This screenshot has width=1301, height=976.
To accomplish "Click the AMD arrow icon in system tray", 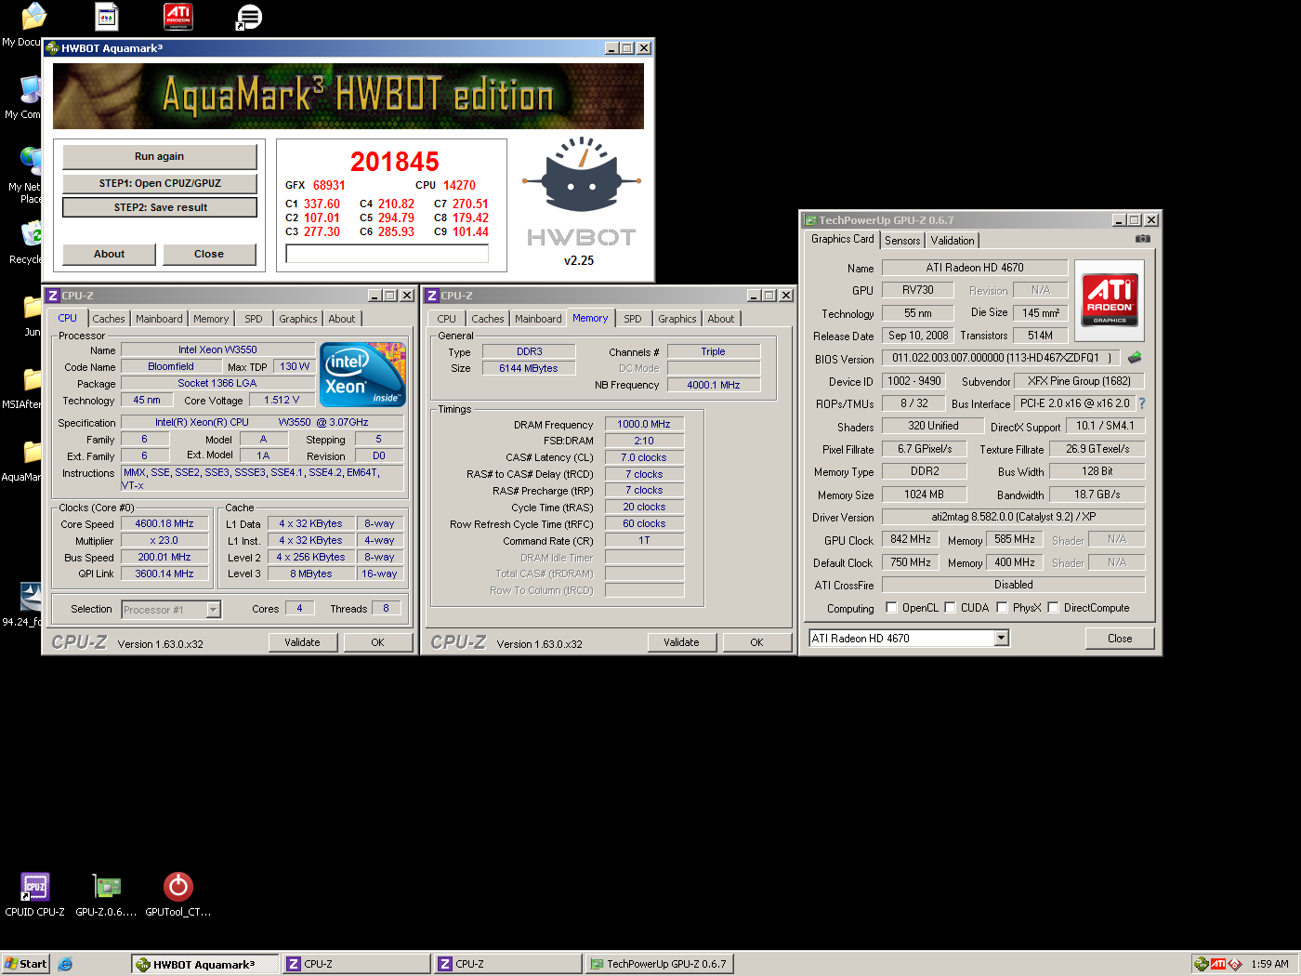I will pos(1235,964).
